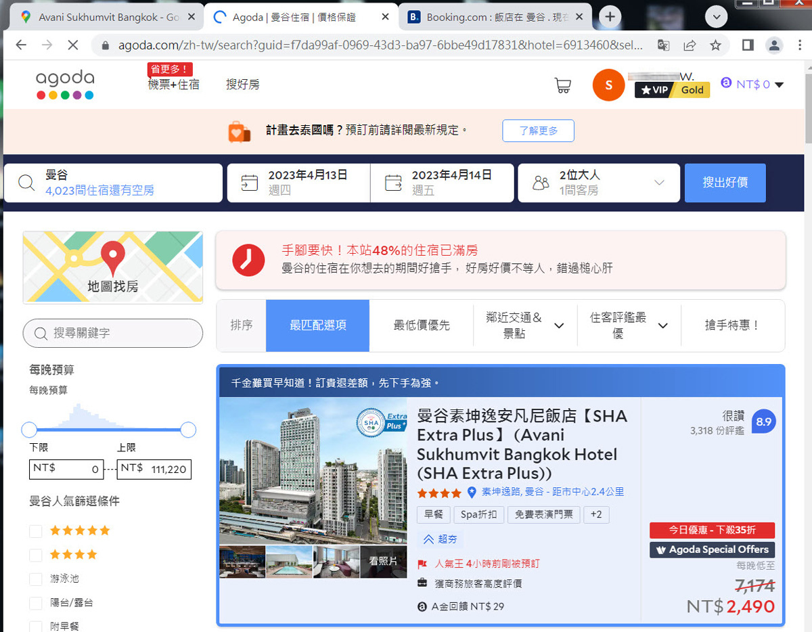Switch to Avani Sukhumvit Bangkok Google Maps tab

[x=108, y=17]
